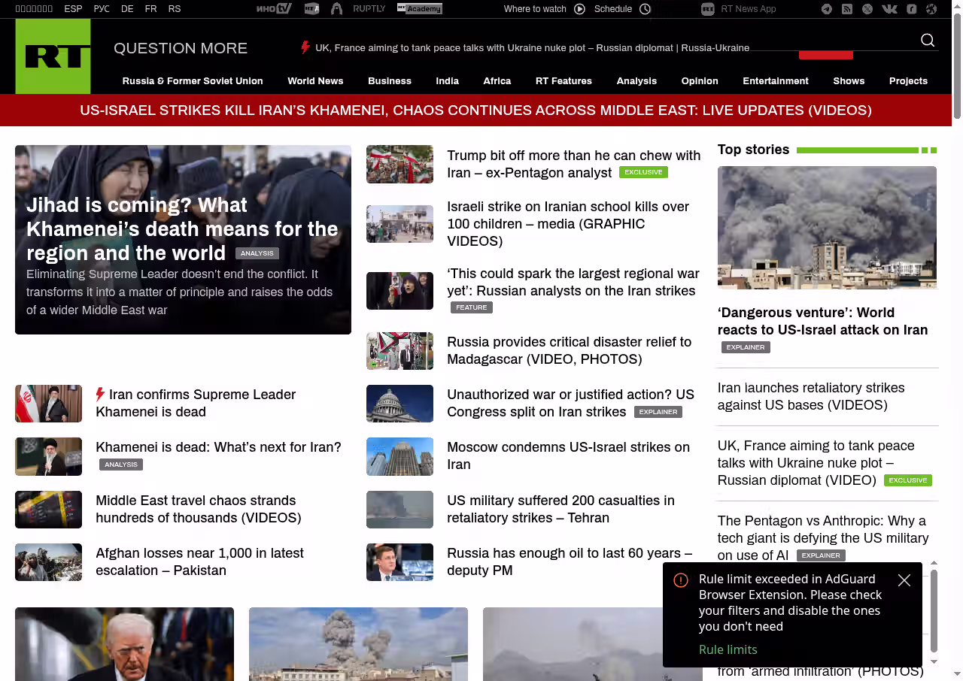
Task: Open the InoTV logo link
Action: [273, 9]
